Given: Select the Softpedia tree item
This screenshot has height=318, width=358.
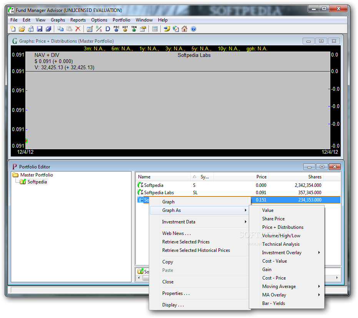Looking at the screenshot, I should (37, 182).
